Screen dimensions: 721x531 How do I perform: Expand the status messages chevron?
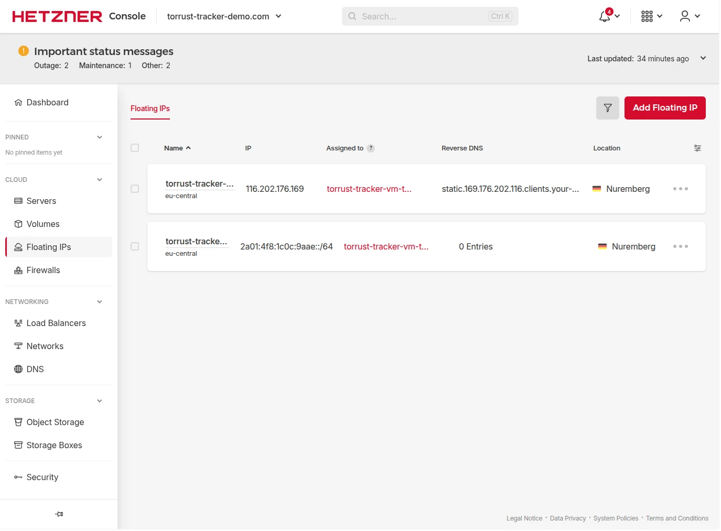(703, 58)
